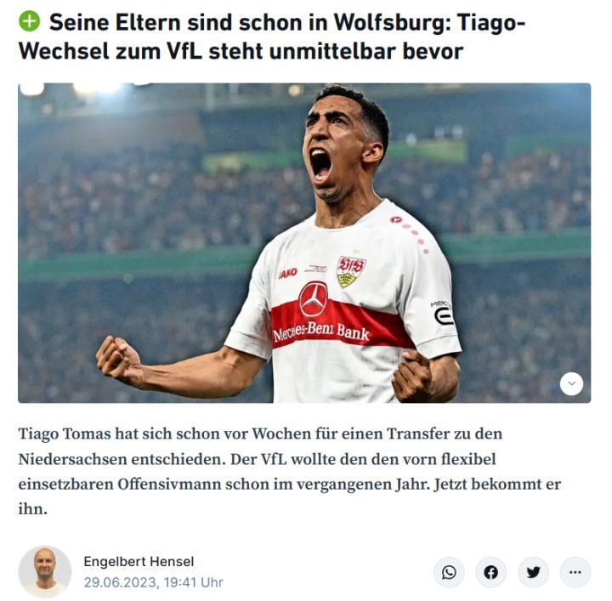Click the article headline about Tiago-Wechsel
Image resolution: width=612 pixels, height=601 pixels.
272,37
